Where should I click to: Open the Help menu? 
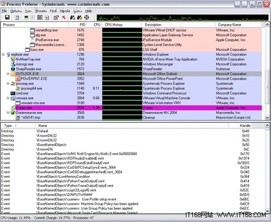pyautogui.click(x=88, y=11)
